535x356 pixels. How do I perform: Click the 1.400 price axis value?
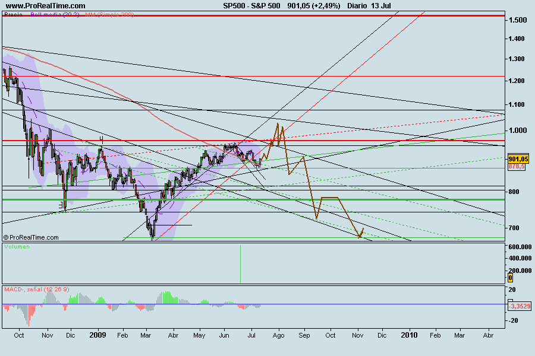517,39
